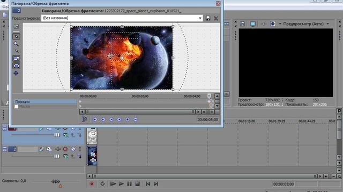Toggle Loop Playback button
This screenshot has height=192, width=343.
click(102, 184)
